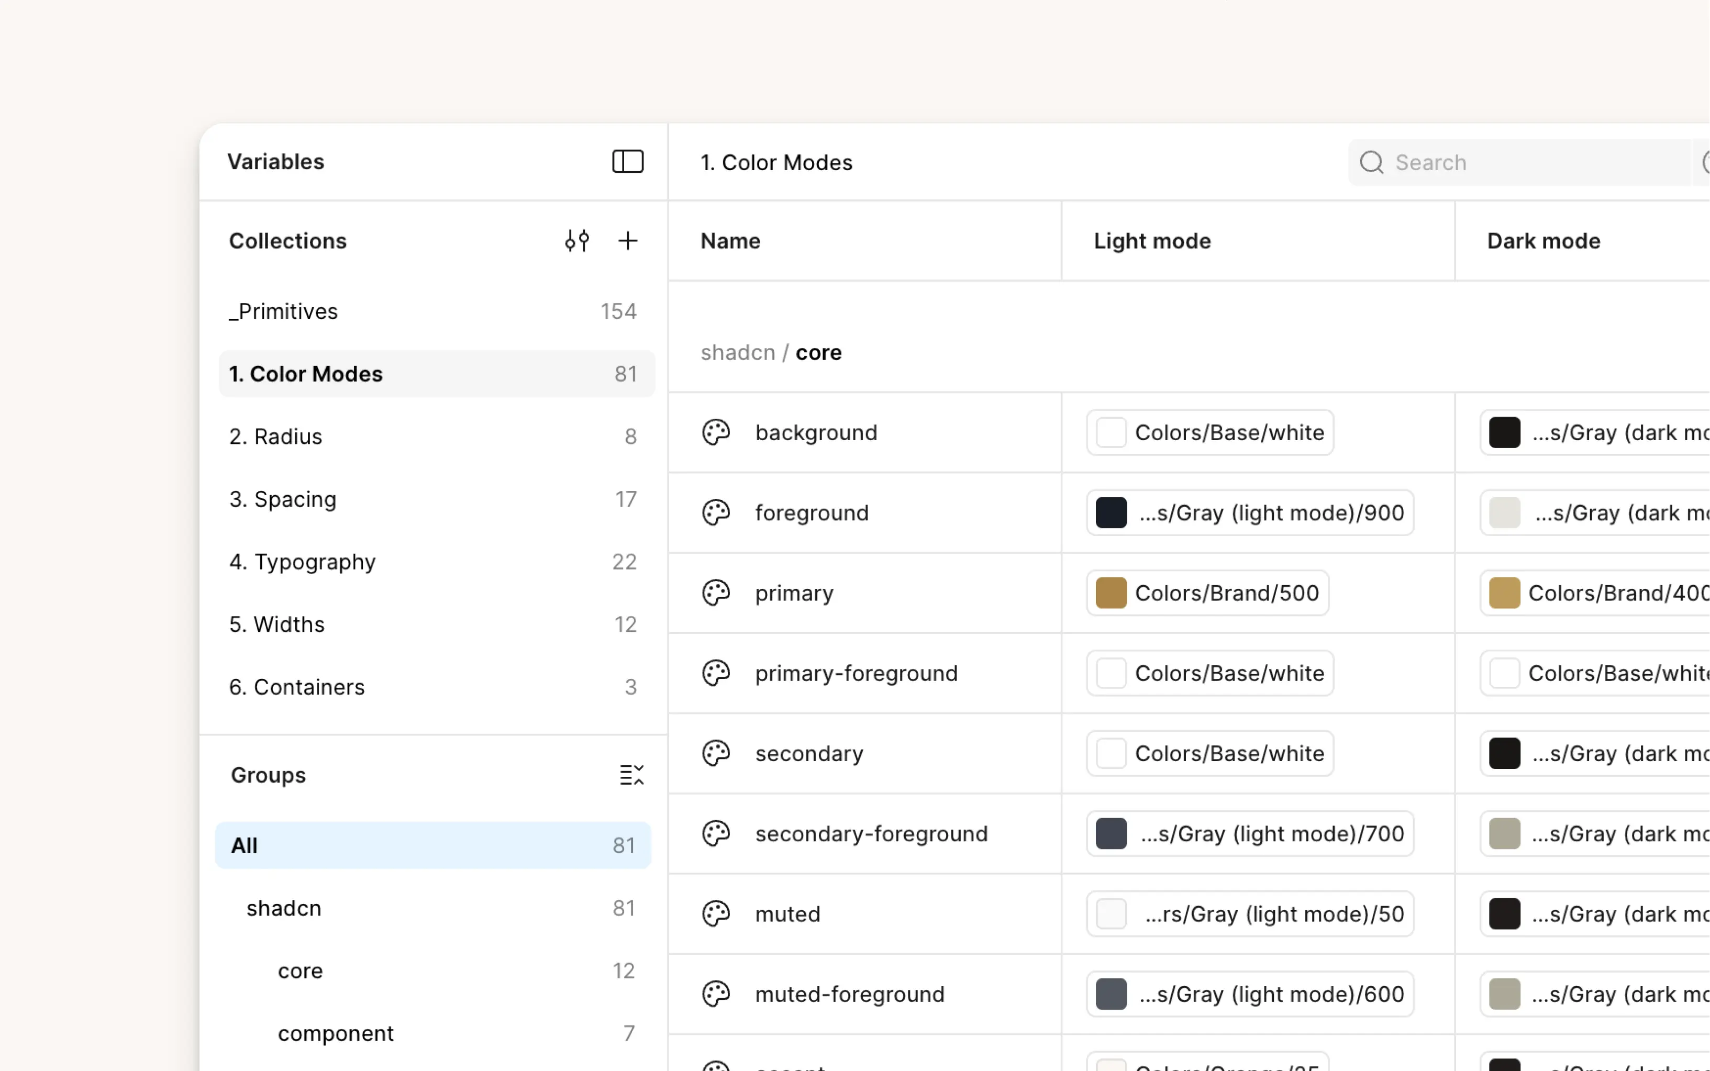Click the color palette icon for background
The width and height of the screenshot is (1710, 1071).
click(x=715, y=432)
